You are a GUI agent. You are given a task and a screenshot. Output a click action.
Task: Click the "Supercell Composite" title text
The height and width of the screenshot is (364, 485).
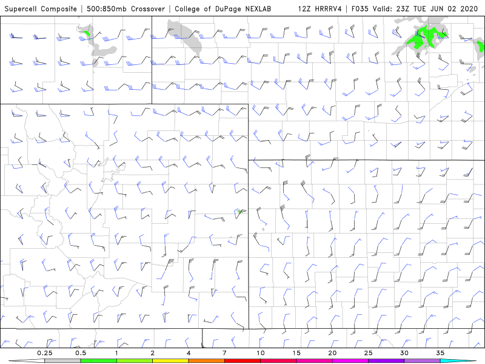[x=41, y=8]
